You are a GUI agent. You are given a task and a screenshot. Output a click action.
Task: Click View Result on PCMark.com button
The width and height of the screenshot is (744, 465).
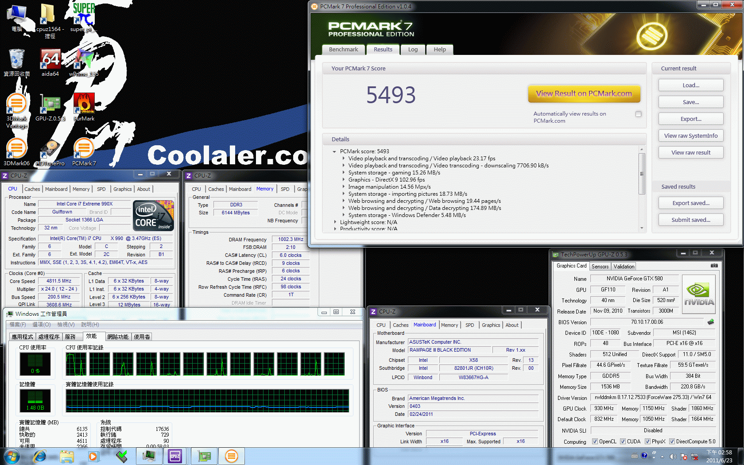(x=584, y=93)
